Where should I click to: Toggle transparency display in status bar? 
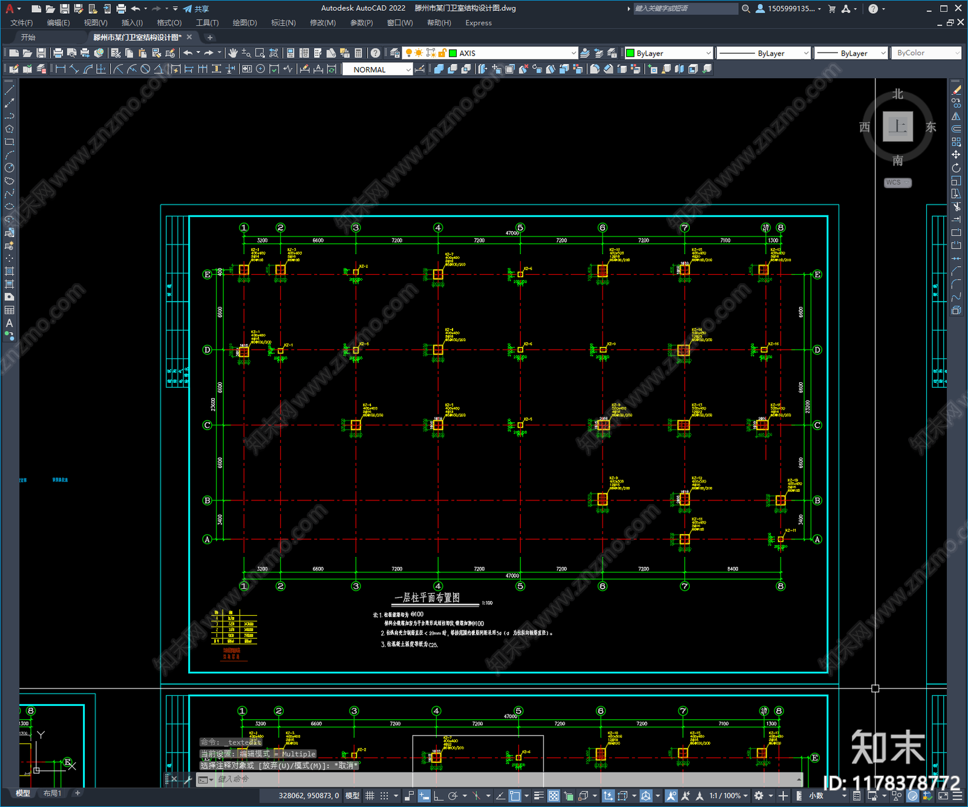coord(554,796)
